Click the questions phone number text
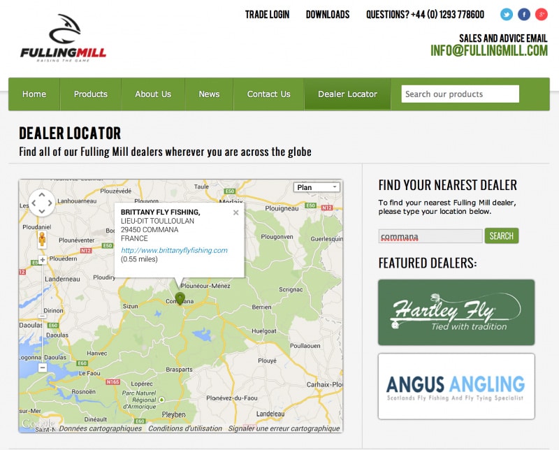 coord(426,15)
